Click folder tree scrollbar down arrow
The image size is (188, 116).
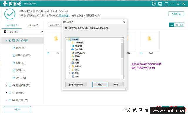pos(122,77)
